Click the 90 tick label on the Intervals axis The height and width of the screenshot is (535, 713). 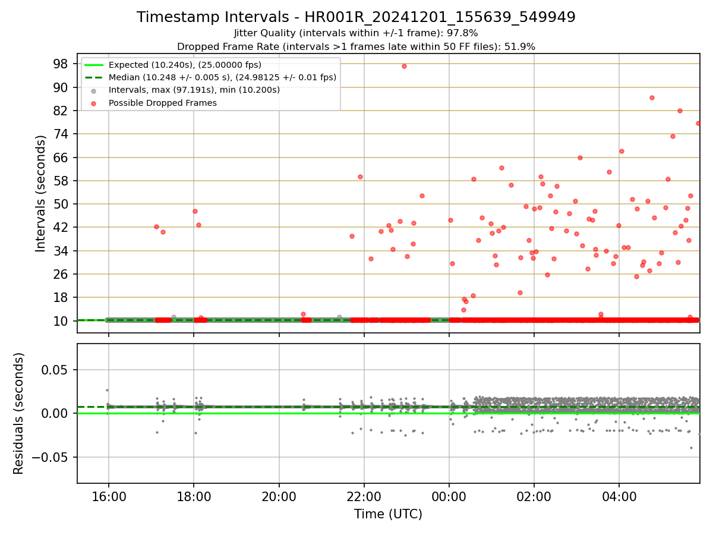[x=62, y=87]
